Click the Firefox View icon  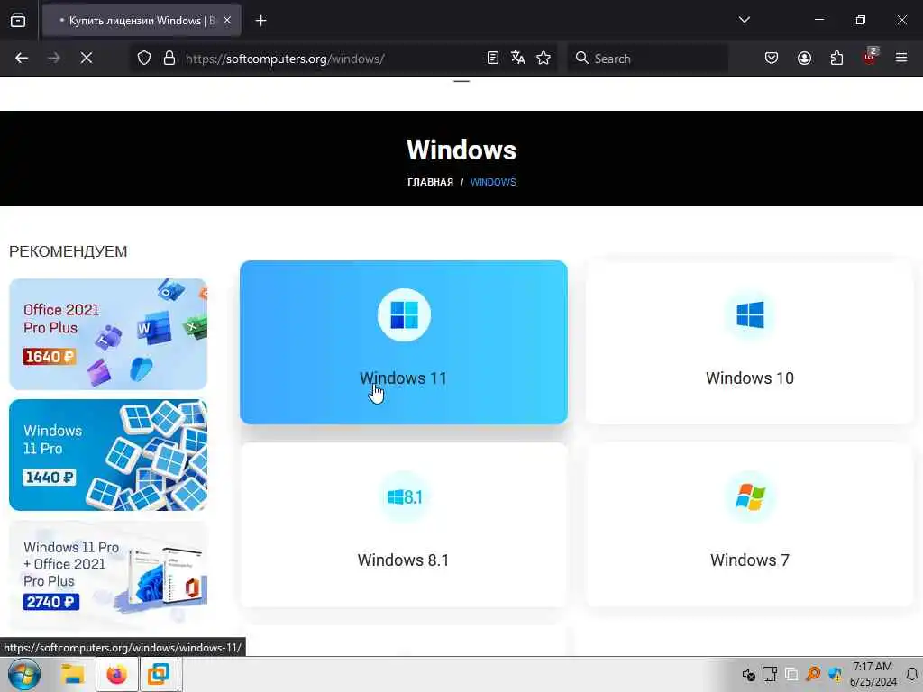[x=18, y=20]
